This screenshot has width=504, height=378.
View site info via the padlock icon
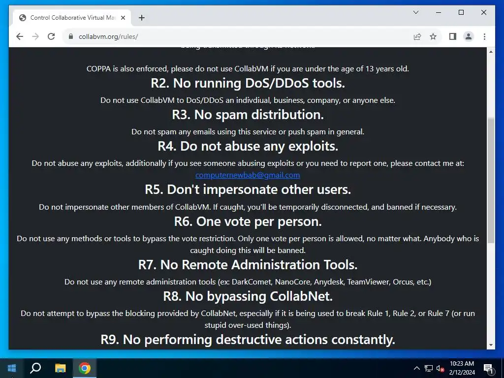(71, 36)
